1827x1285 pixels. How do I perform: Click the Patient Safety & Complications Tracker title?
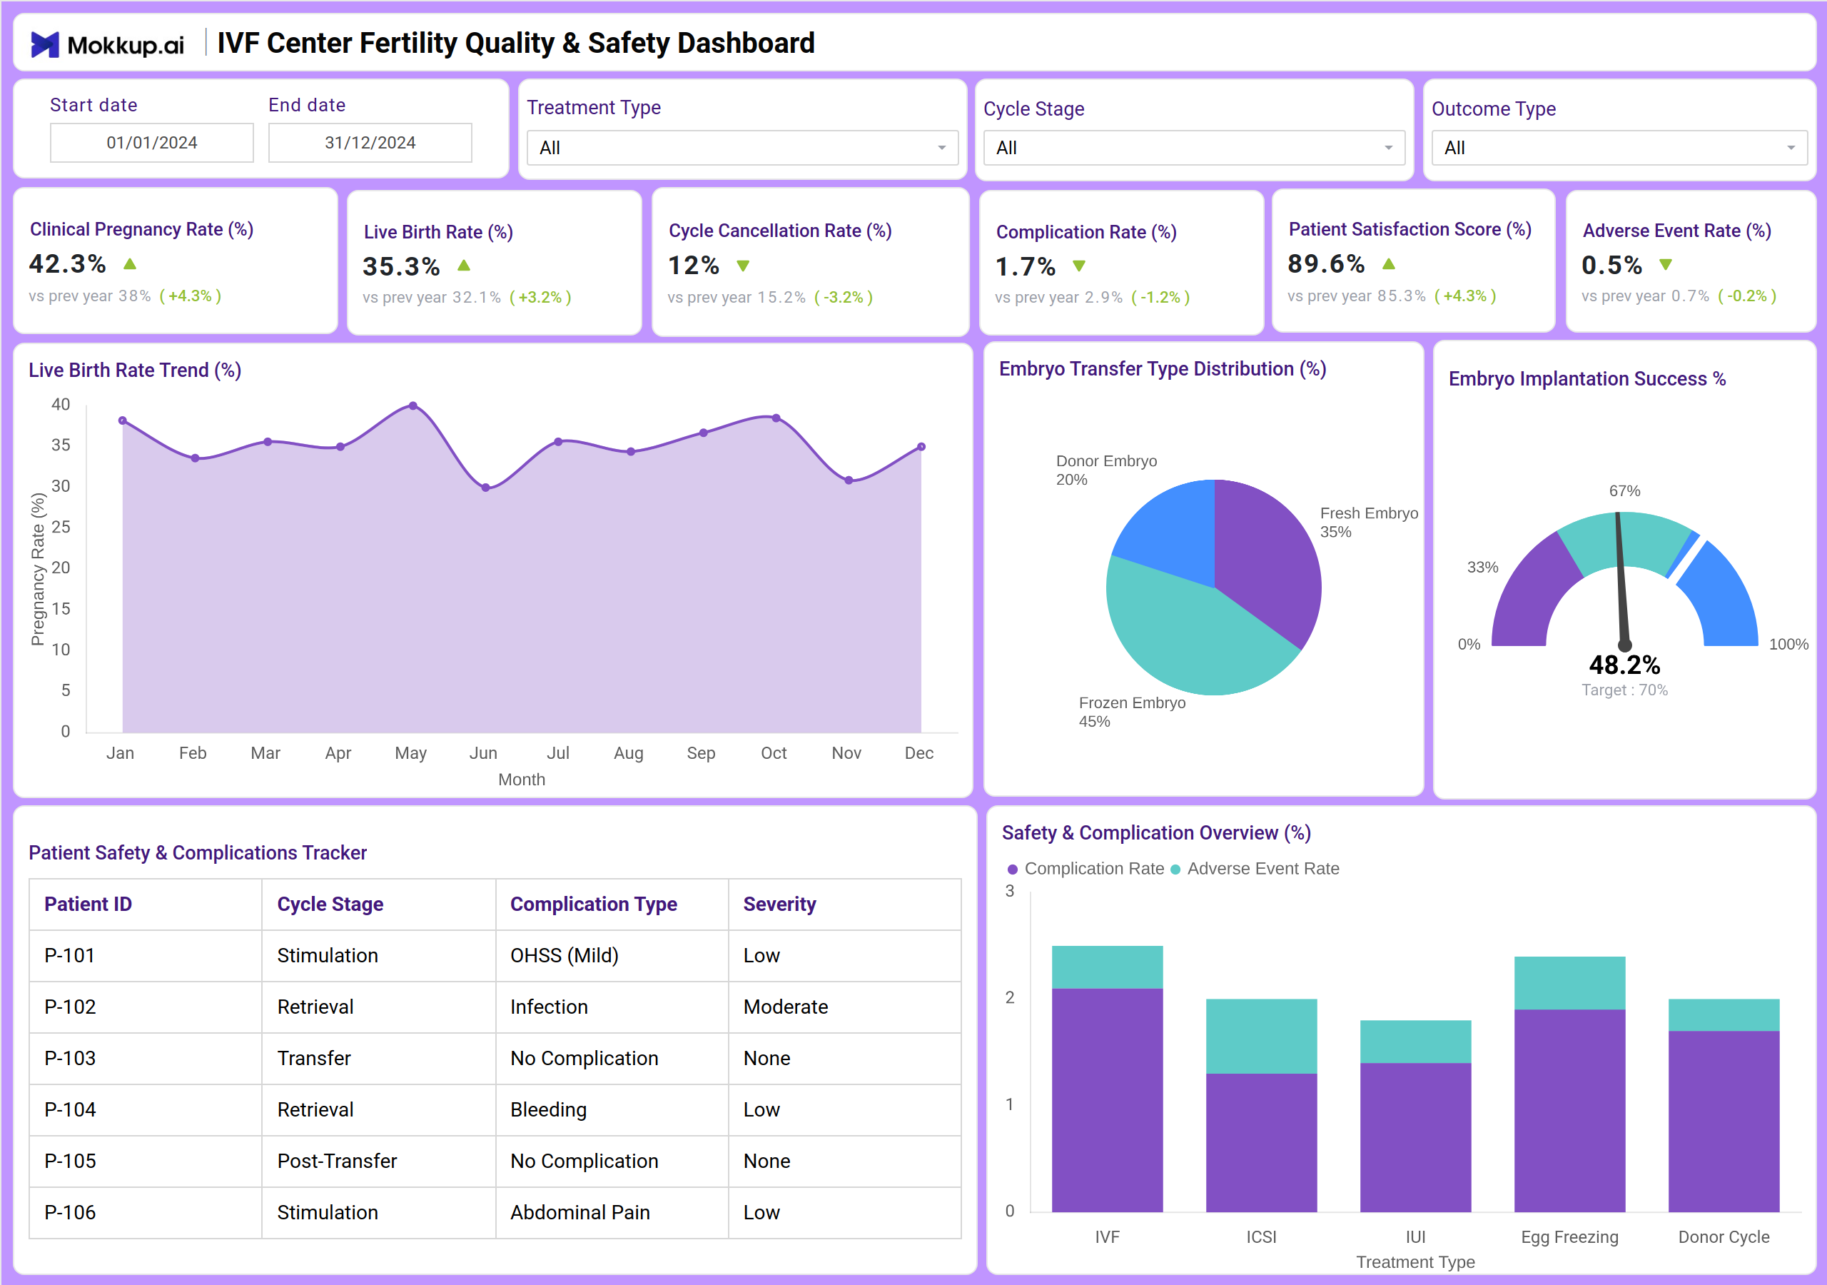(198, 852)
